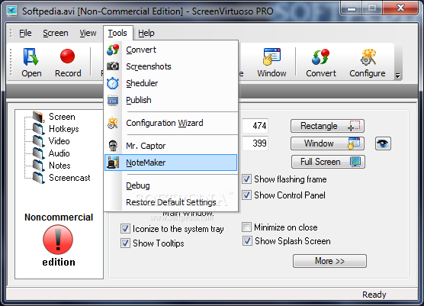The width and height of the screenshot is (424, 306).
Task: Choose Screenshots from the Tools menu
Action: pyautogui.click(x=171, y=66)
